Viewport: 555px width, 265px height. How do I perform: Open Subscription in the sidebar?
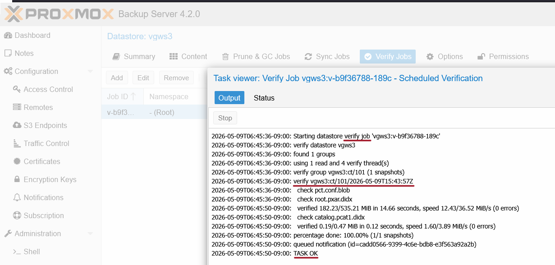click(x=44, y=215)
